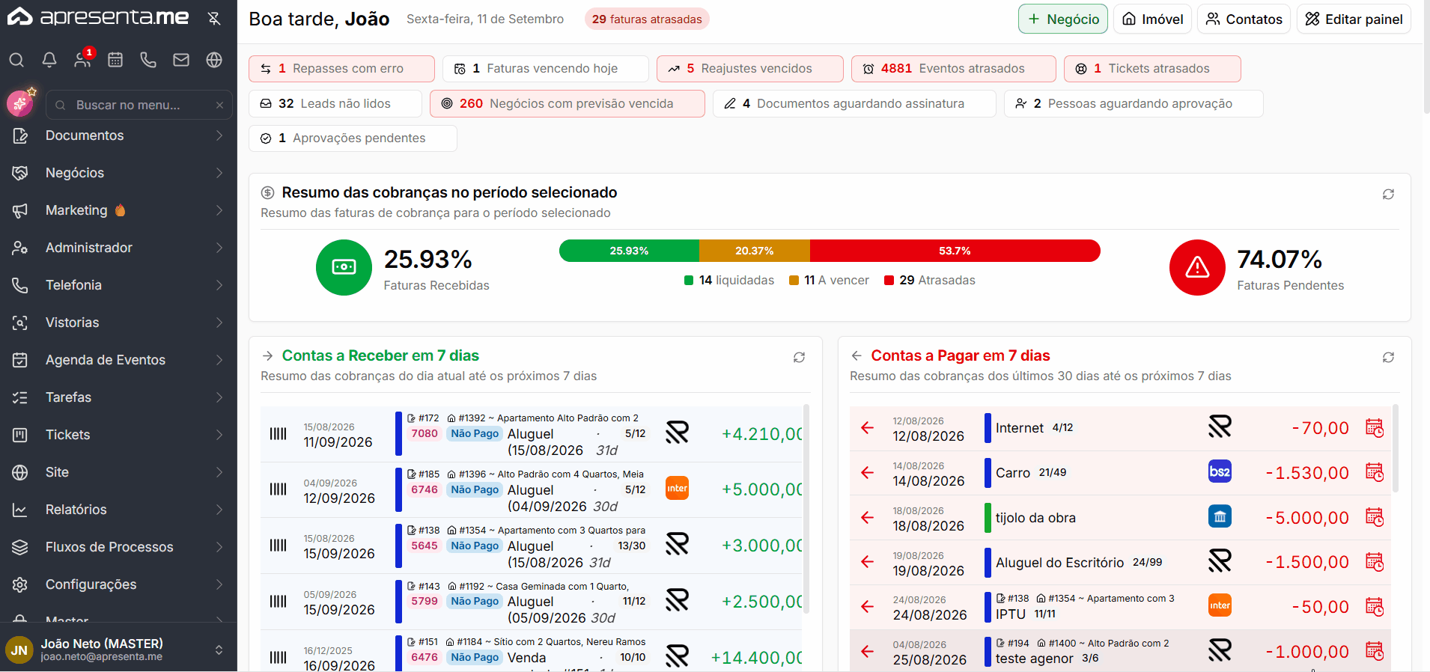This screenshot has height=672, width=1430.
Task: Click the green + Negócio button
Action: coord(1063,19)
